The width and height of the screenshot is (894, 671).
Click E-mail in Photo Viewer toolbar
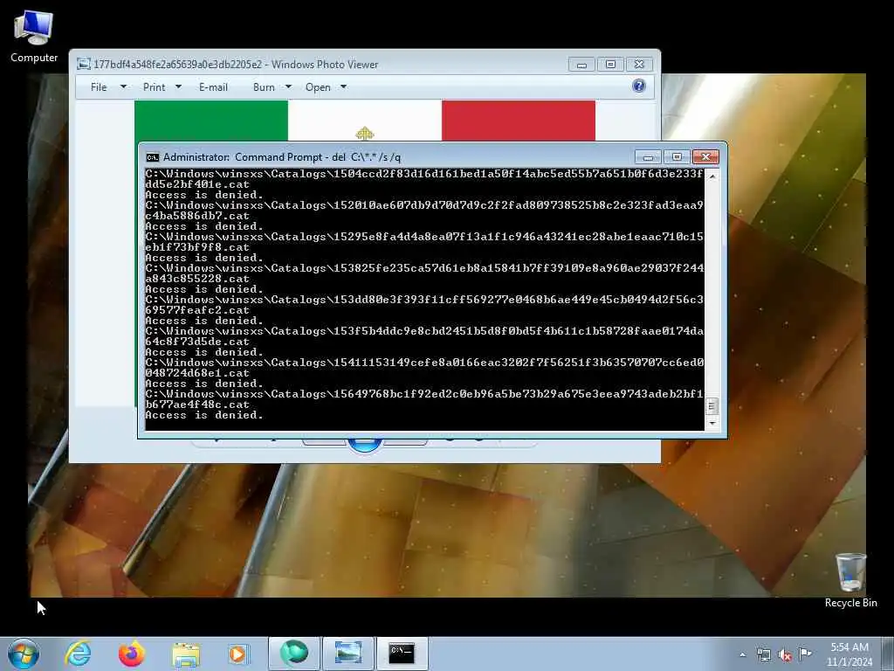point(213,87)
